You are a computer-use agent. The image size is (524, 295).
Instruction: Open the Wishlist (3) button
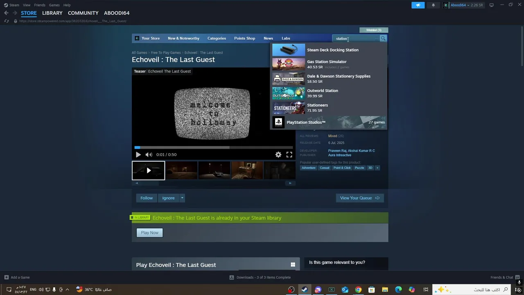point(374,30)
